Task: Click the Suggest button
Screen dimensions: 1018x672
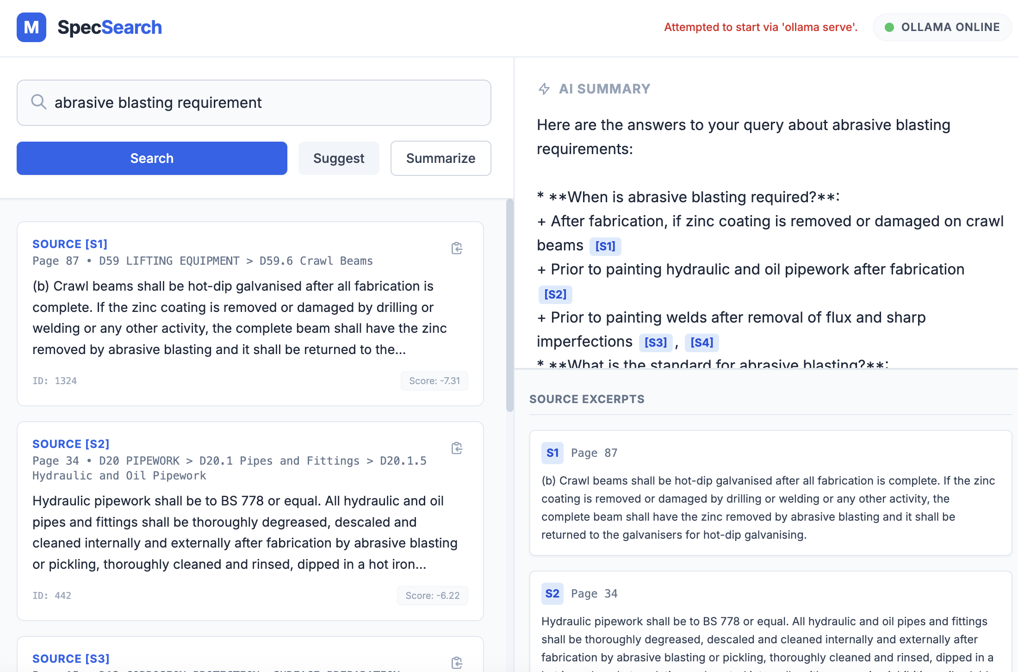Action: pyautogui.click(x=339, y=158)
